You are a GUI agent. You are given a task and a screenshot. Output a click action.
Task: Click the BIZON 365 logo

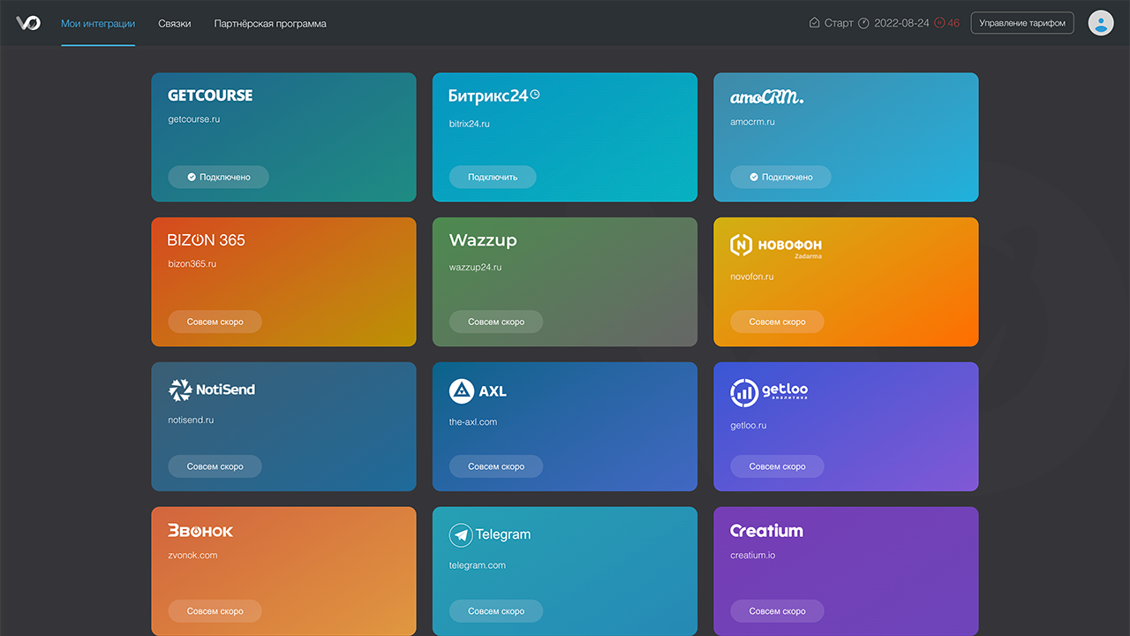(x=206, y=240)
